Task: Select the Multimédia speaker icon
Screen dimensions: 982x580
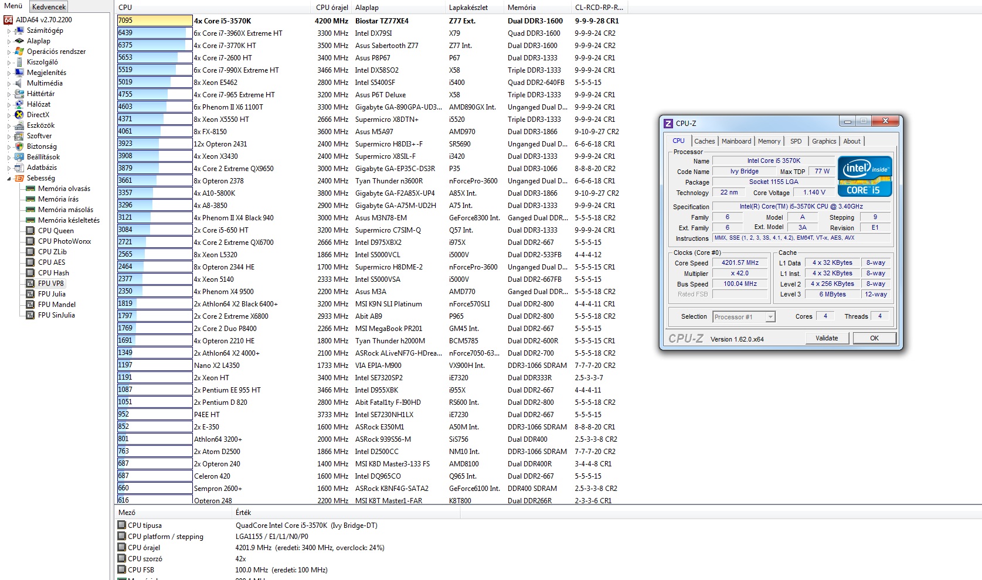Action: (19, 83)
